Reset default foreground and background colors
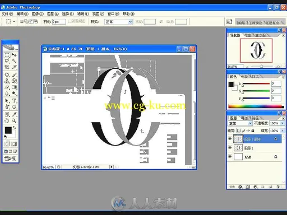The height and width of the screenshot is (215, 287). (6, 137)
